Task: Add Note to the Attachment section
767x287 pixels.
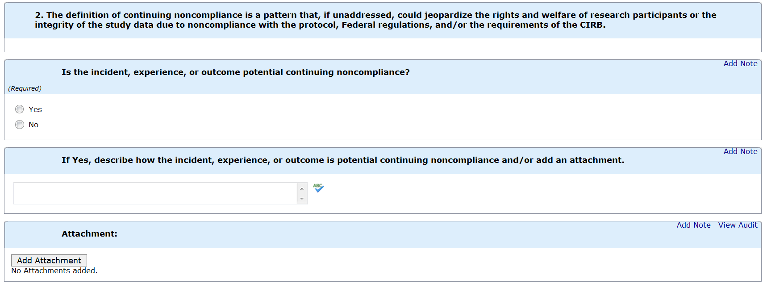Action: pyautogui.click(x=693, y=225)
